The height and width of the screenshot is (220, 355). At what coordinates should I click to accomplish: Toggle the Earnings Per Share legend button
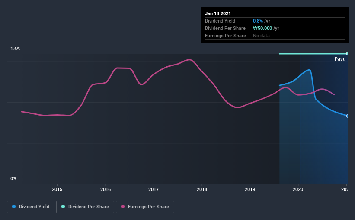tap(145, 207)
